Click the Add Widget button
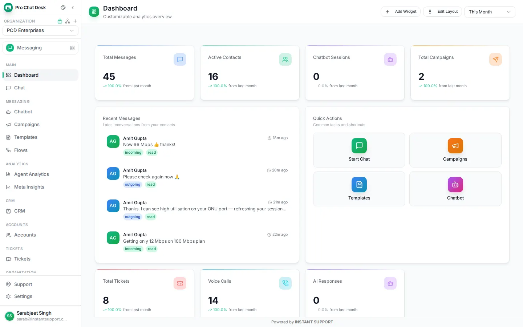Screen dimensions: 523x327 (400, 12)
